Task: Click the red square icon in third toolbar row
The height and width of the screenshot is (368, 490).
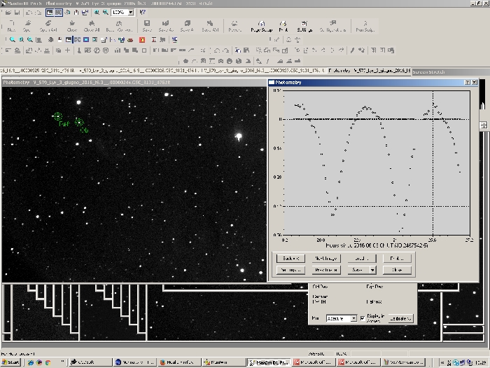Action: coord(142,40)
